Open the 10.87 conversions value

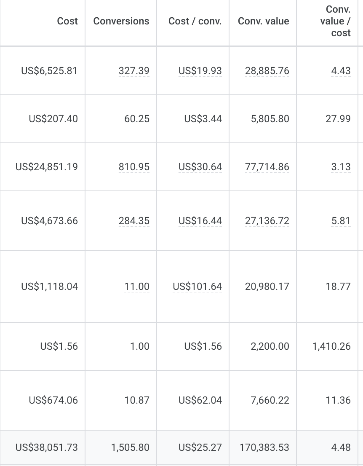pos(136,400)
